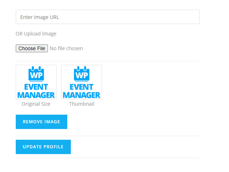Viewport: 229px width, 172px height.
Task: Select the Original Size logo thumbnail
Action: click(36, 82)
